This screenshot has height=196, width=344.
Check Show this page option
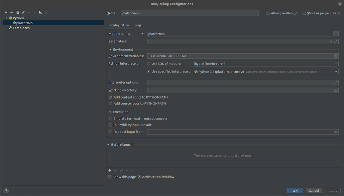[x=110, y=177]
